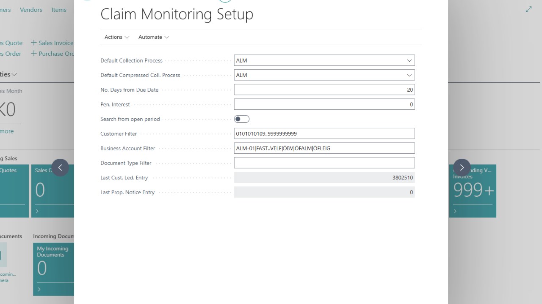Click the Customer Filter input field
542x304 pixels.
(x=324, y=133)
